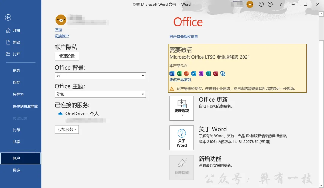The image size is (324, 188).
Task: Click the 管理设置 button
Action: pyautogui.click(x=67, y=56)
